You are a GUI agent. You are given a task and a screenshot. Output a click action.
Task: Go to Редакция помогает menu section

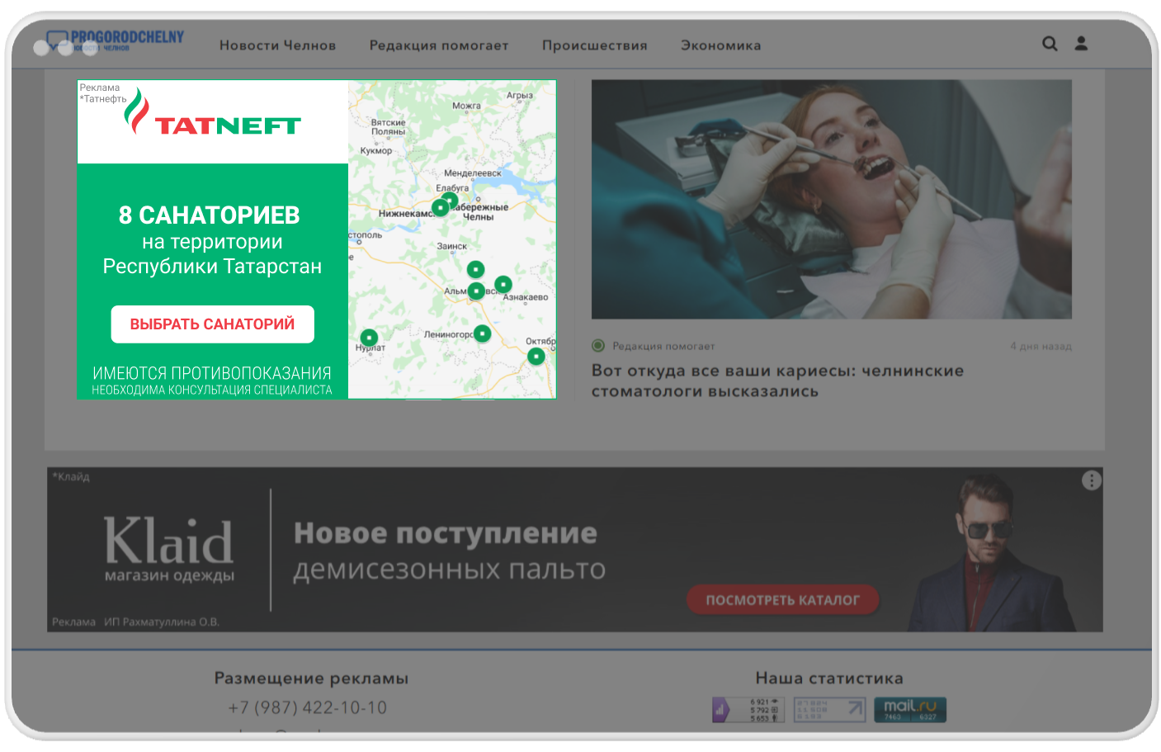click(439, 45)
